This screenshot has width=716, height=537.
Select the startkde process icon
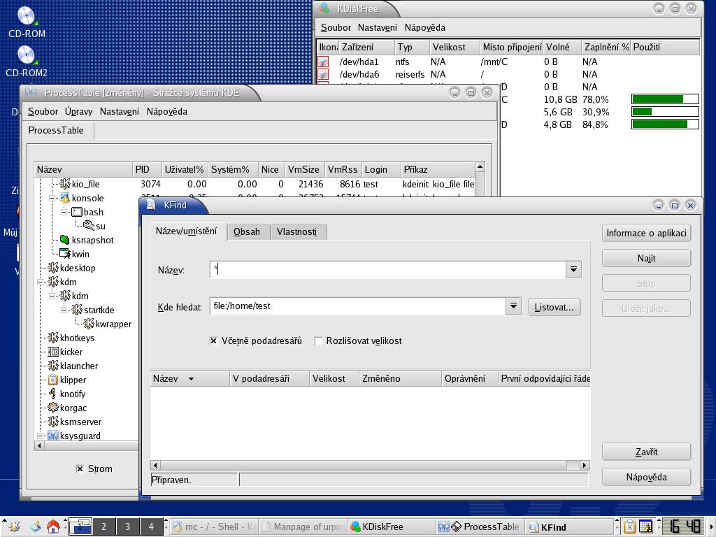(77, 310)
